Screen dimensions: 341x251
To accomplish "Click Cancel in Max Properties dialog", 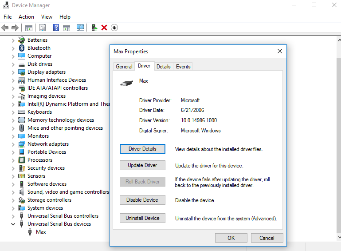I will pos(267,238).
